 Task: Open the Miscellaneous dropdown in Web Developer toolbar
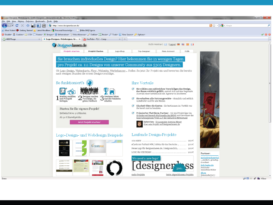click(x=78, y=35)
